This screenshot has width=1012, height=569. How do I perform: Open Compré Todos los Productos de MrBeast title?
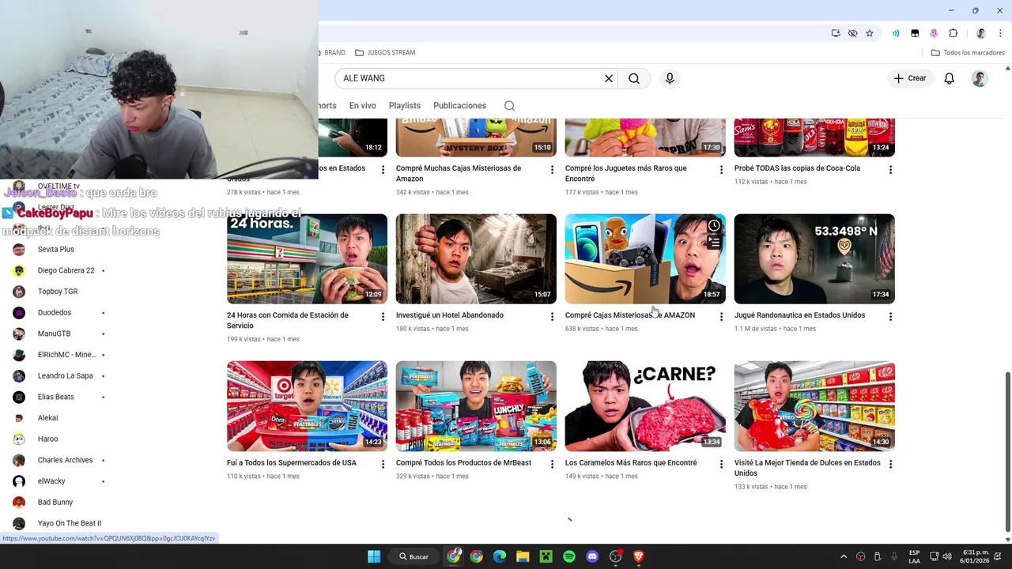tap(463, 463)
